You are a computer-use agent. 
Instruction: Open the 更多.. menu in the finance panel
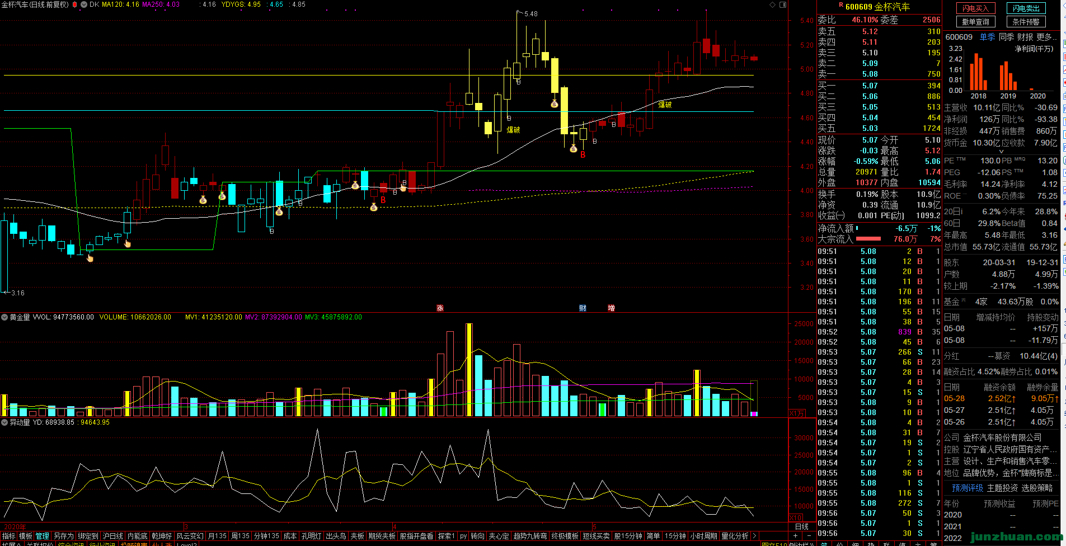click(x=1046, y=37)
